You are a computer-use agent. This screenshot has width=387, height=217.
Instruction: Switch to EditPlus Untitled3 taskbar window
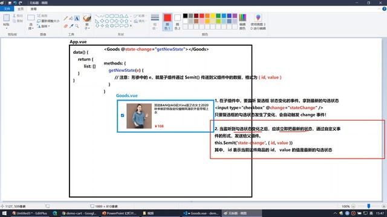point(30,213)
